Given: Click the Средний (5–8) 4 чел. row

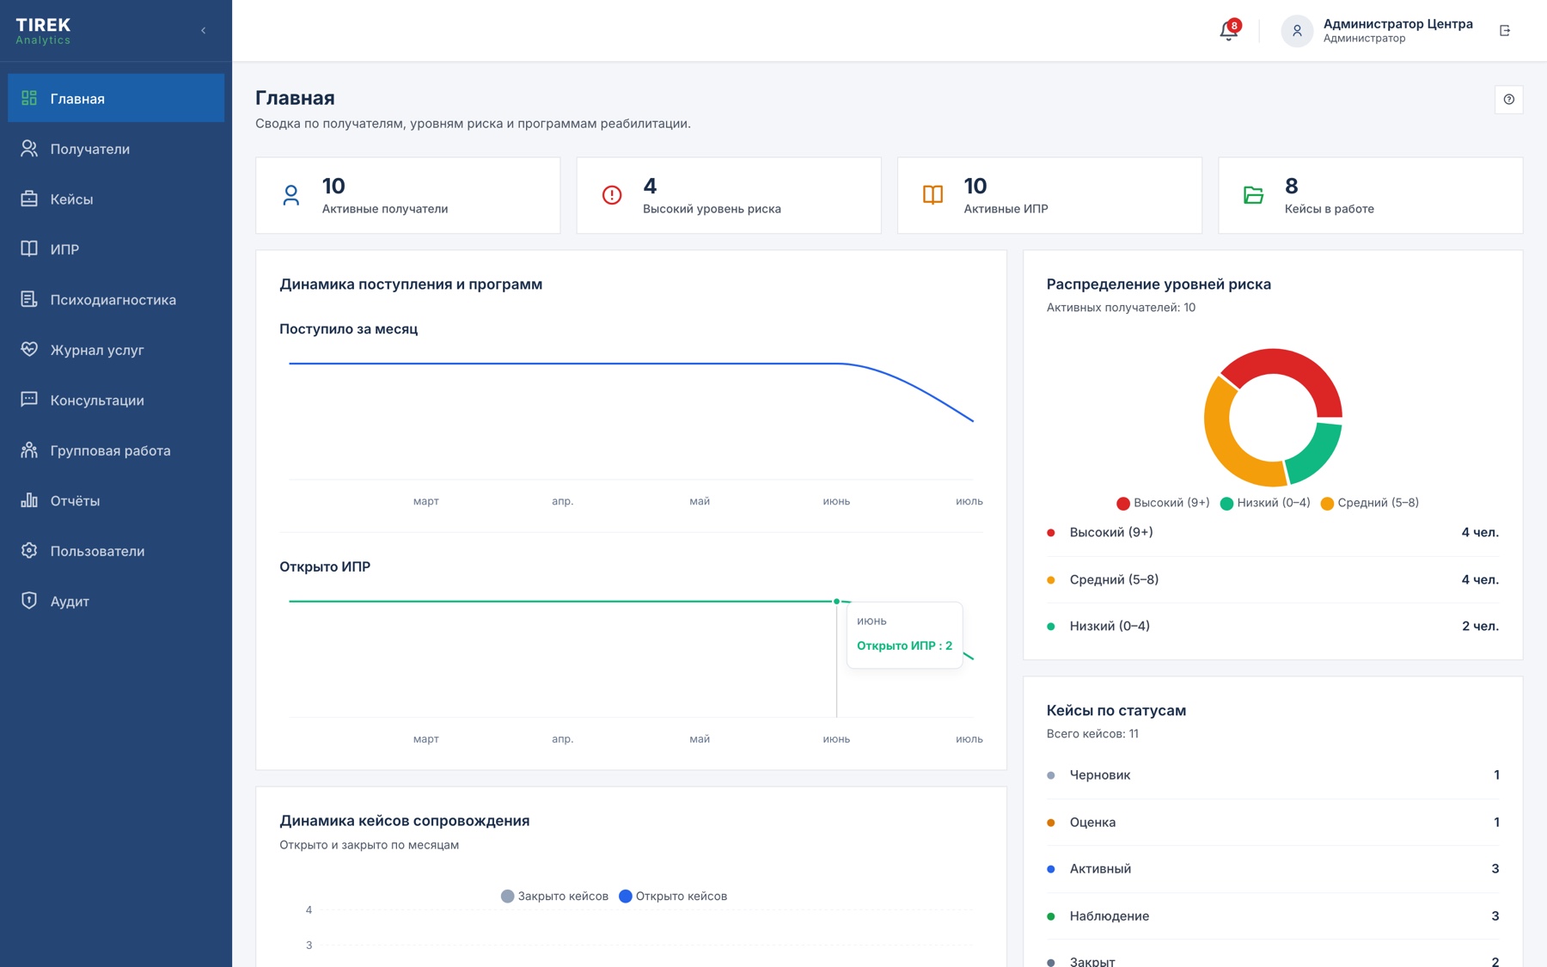Looking at the screenshot, I should 1273,579.
